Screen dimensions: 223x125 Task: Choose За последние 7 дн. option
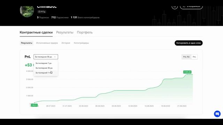pyautogui.click(x=46, y=63)
